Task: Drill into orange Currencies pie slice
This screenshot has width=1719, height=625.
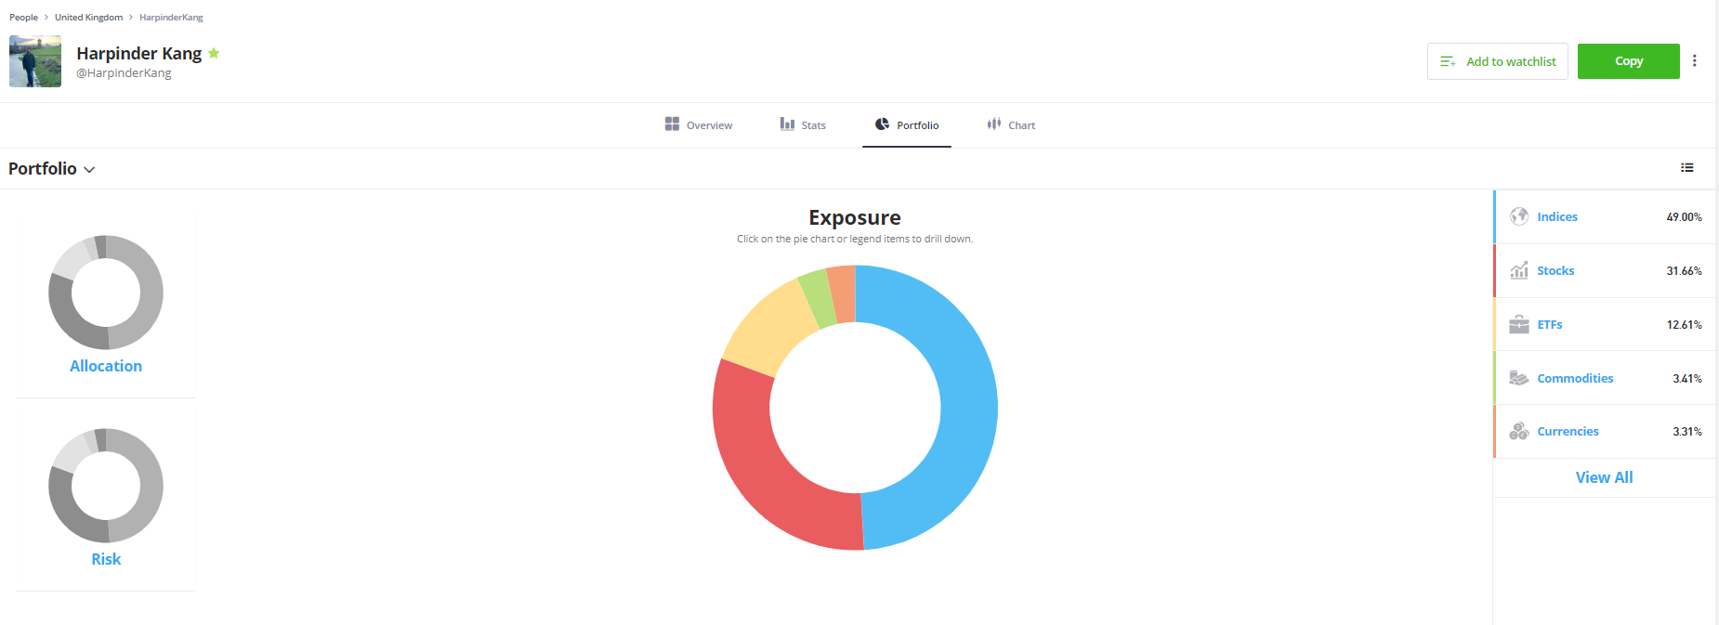Action: click(x=843, y=293)
